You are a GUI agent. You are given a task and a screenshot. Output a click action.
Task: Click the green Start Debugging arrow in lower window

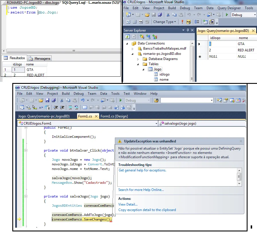tap(121, 100)
